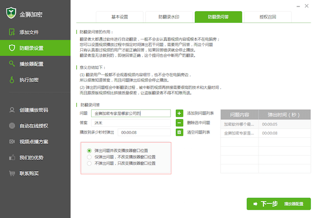Focus the 问题 input field
316x218 pixels.
click(131, 113)
